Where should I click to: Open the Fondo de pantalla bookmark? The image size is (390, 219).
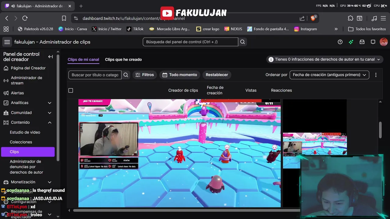tap(268, 29)
